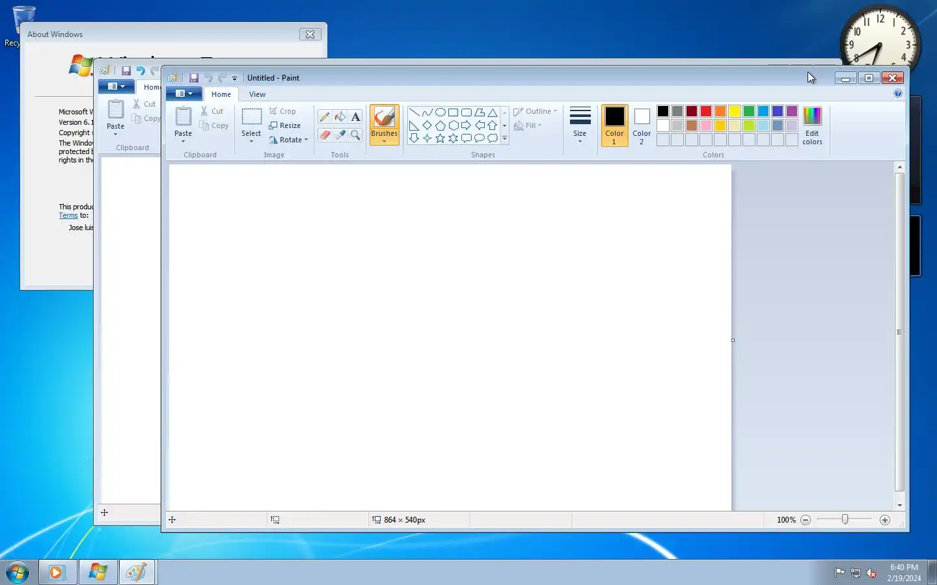
Task: Choose the Triangle shape
Action: click(x=493, y=112)
